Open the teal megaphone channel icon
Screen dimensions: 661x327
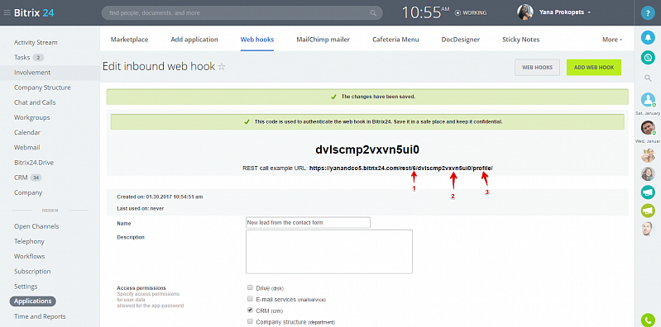coord(648,192)
